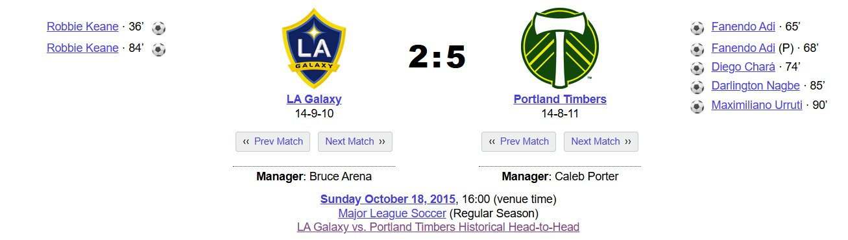Open Maximiliano Urruti player link
The width and height of the screenshot is (848, 240).
click(x=757, y=105)
